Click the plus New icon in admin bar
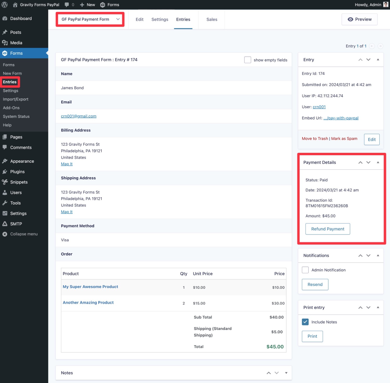Screen dimensions: 390x383 click(82, 5)
